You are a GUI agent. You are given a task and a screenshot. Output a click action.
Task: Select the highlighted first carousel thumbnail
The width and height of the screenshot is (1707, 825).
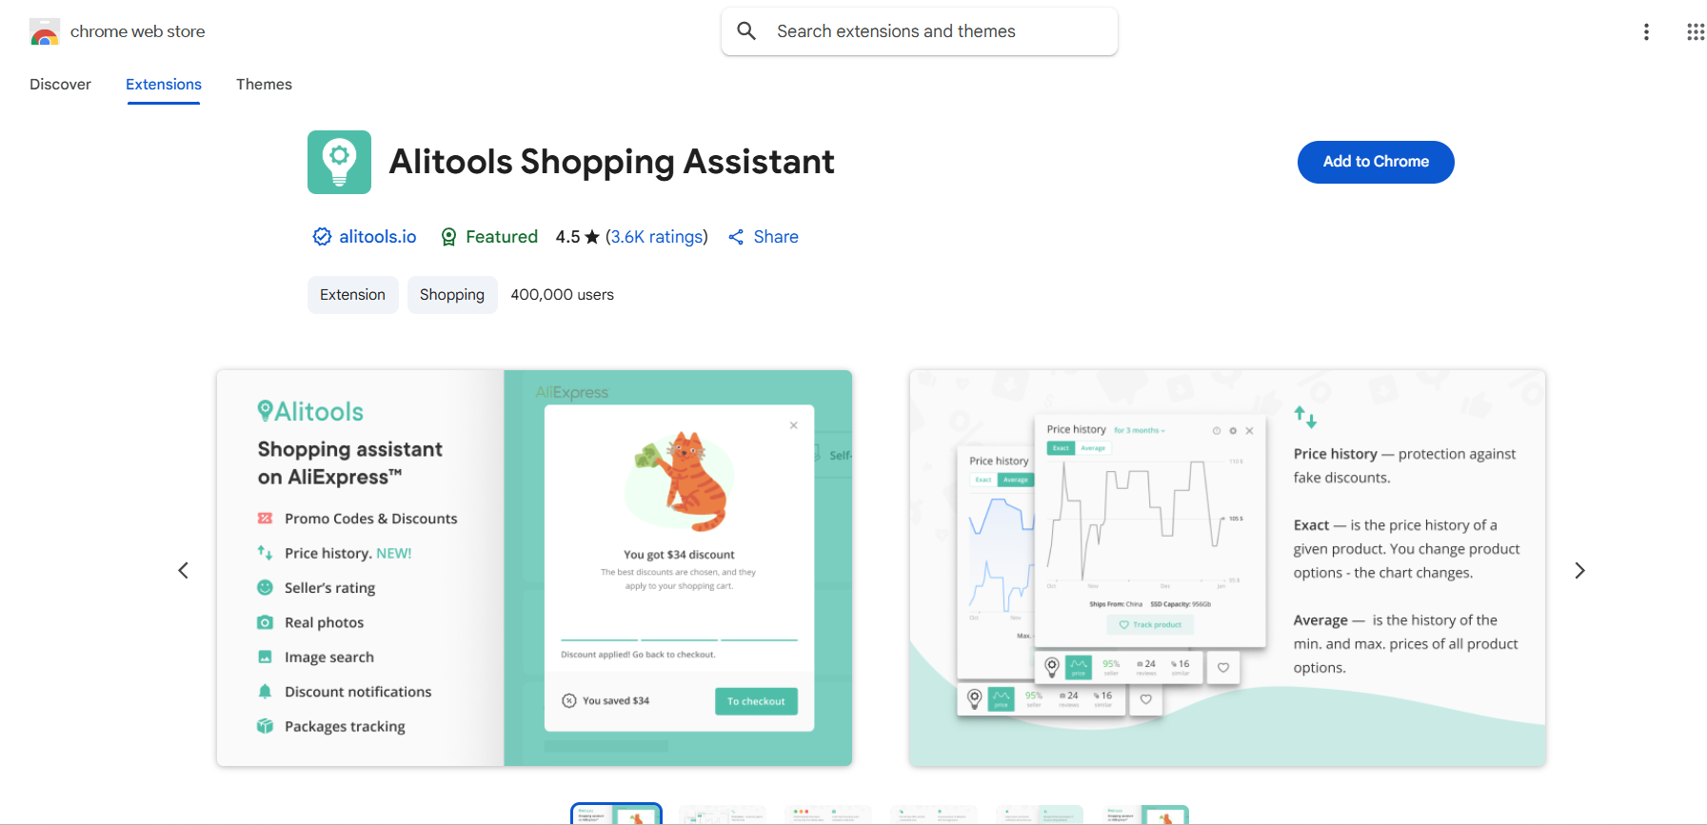[x=616, y=815]
